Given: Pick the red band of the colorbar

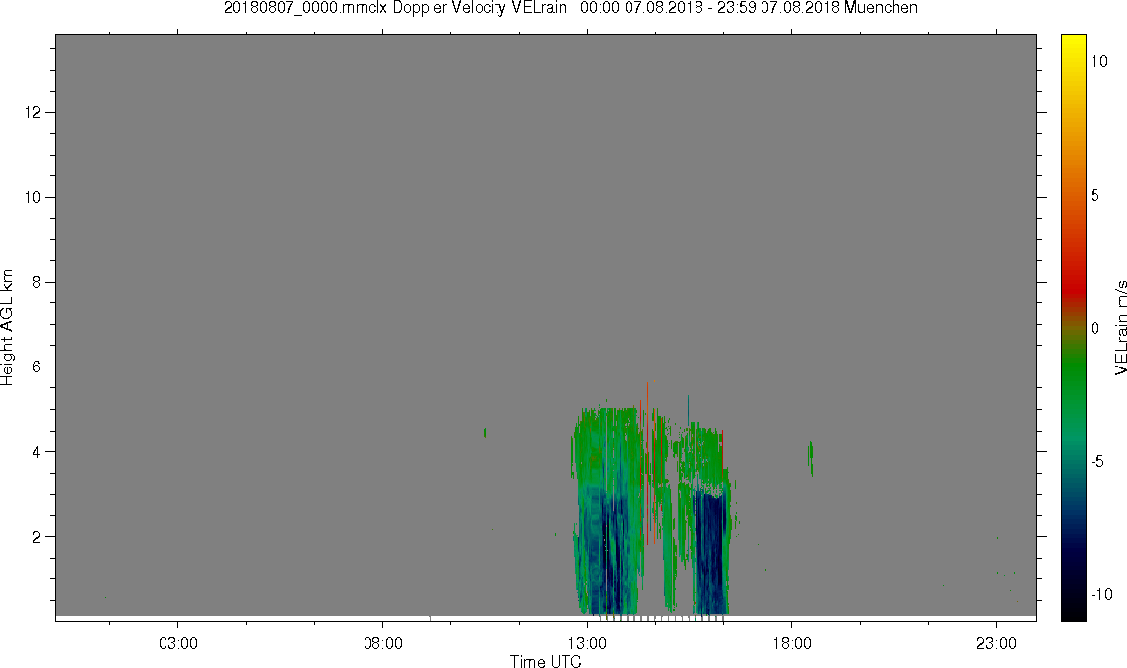Looking at the screenshot, I should click(x=1074, y=288).
